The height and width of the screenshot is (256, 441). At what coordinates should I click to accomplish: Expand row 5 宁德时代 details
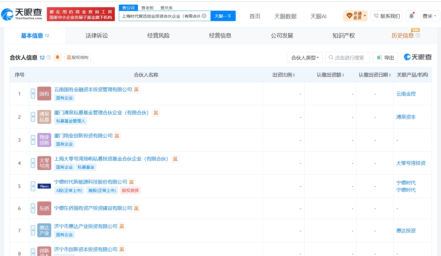point(33,186)
